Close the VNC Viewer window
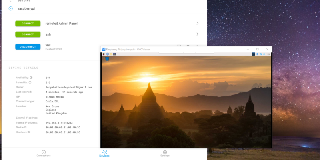The height and width of the screenshot is (160, 320). [267, 49]
